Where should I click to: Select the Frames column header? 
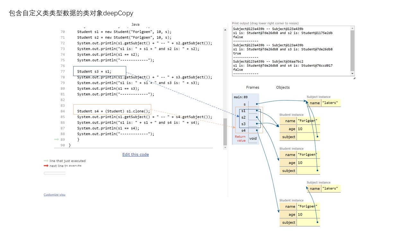[x=253, y=88]
